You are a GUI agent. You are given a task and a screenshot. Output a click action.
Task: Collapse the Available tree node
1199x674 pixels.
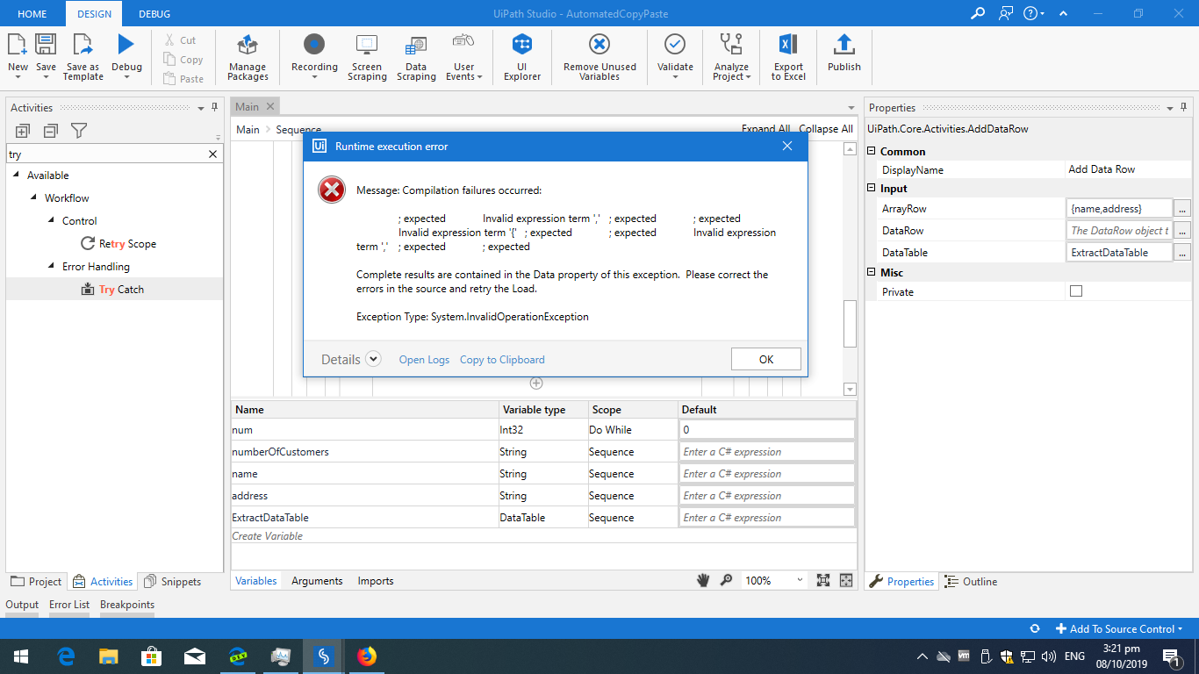pyautogui.click(x=16, y=175)
